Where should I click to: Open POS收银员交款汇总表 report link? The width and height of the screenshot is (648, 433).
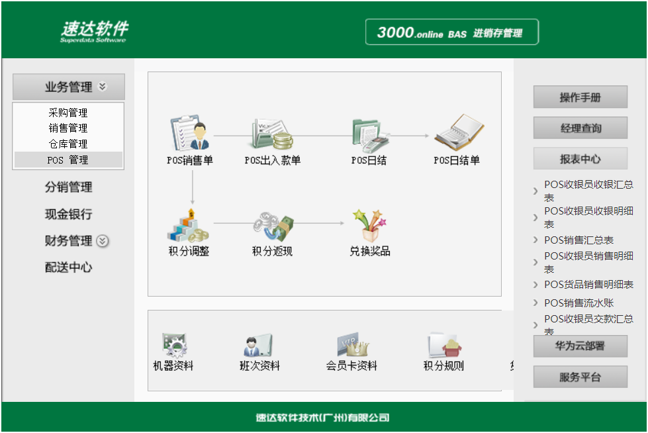click(x=588, y=324)
